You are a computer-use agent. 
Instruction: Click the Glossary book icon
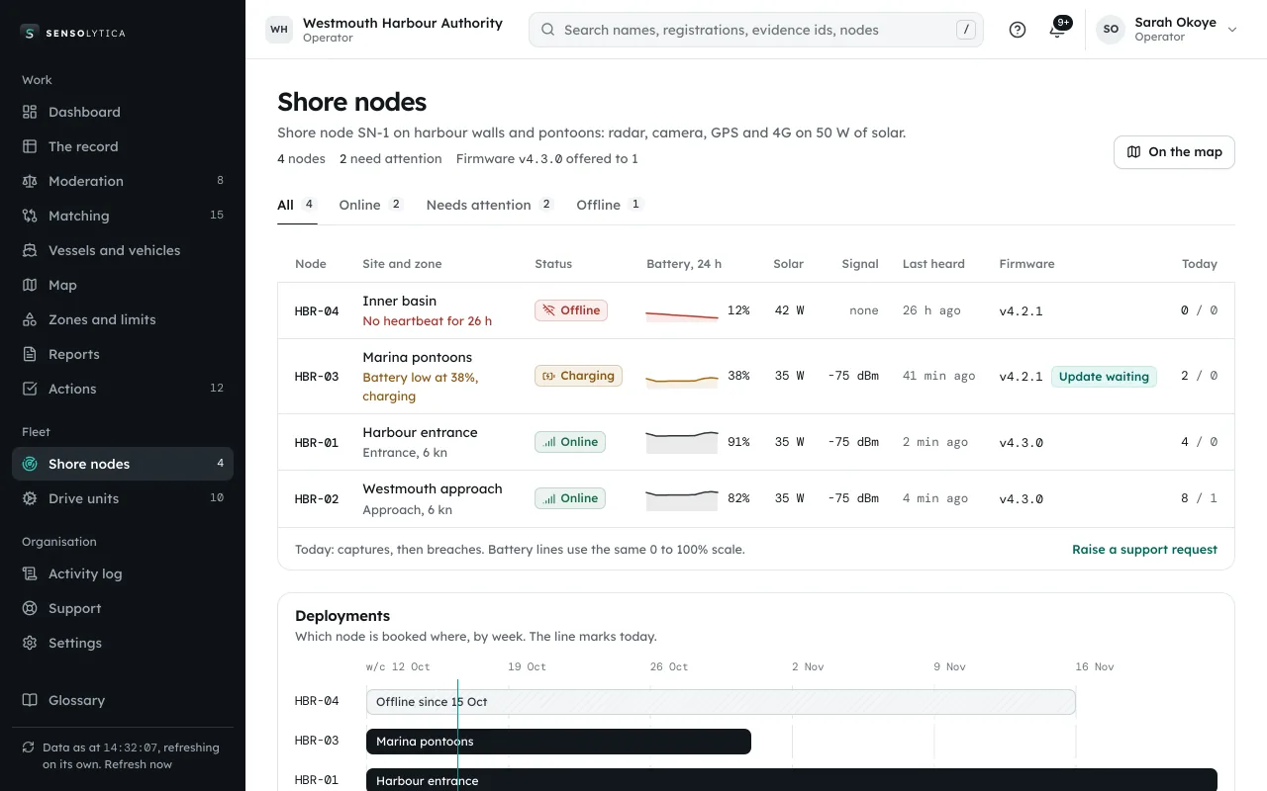coord(30,700)
